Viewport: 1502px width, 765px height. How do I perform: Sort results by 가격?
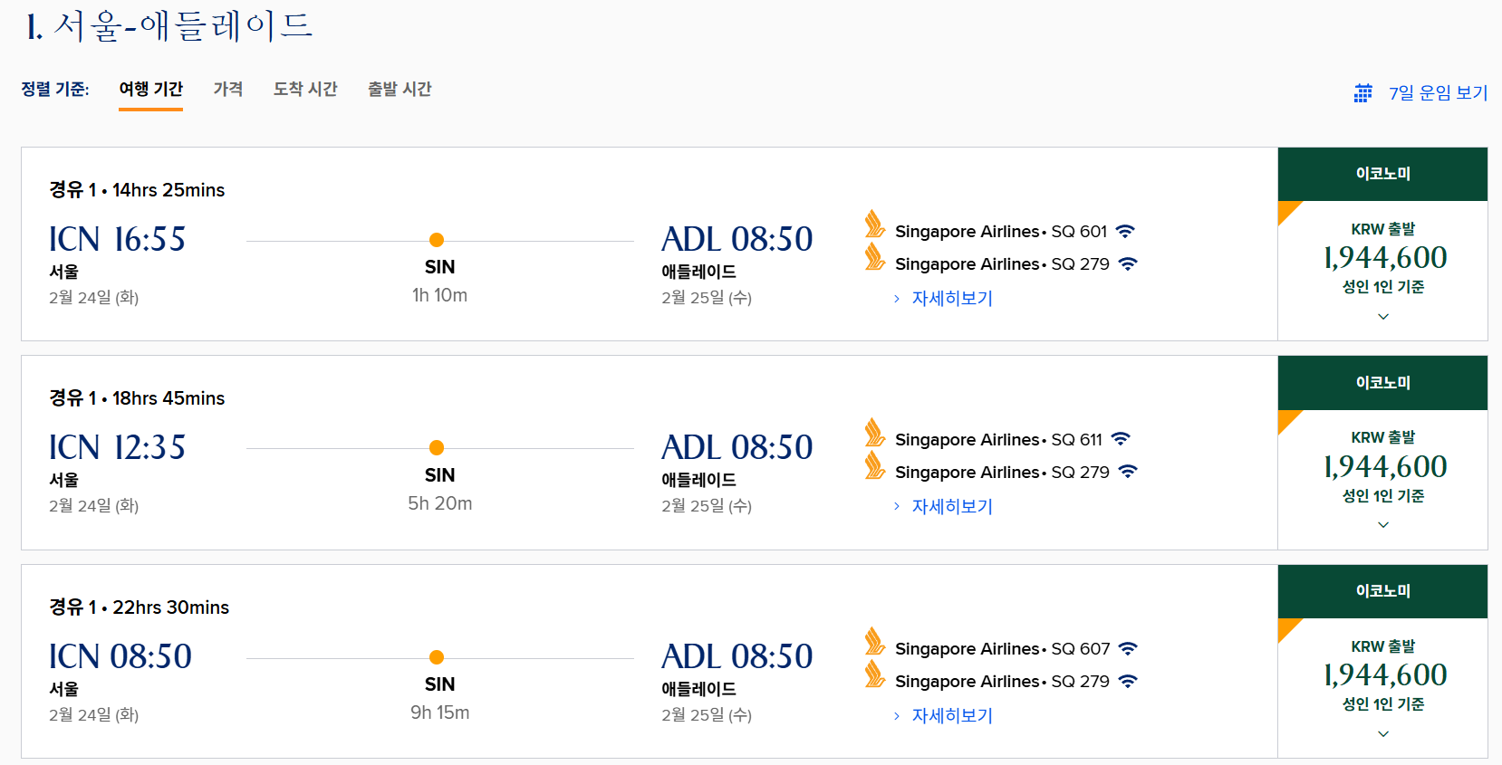coord(228,89)
